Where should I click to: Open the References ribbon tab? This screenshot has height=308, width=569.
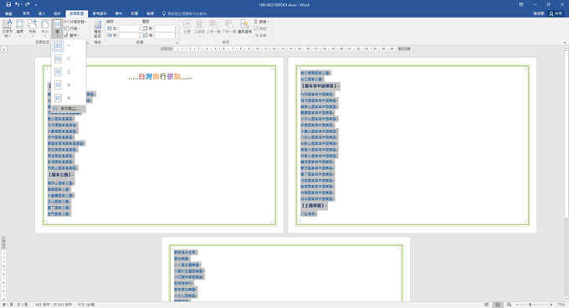[100, 13]
